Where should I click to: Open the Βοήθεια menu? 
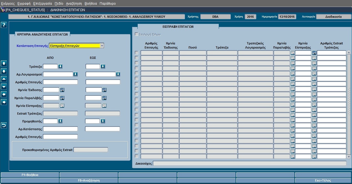click(91, 4)
